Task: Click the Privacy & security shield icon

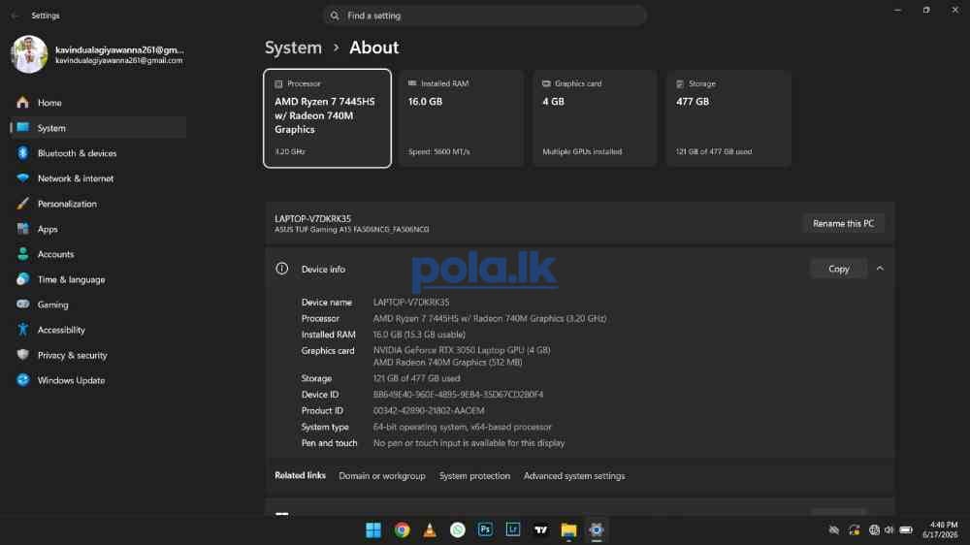Action: click(x=23, y=355)
